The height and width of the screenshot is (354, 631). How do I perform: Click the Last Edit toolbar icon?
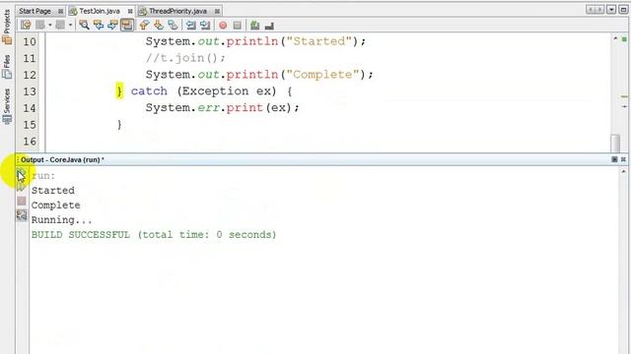point(27,26)
